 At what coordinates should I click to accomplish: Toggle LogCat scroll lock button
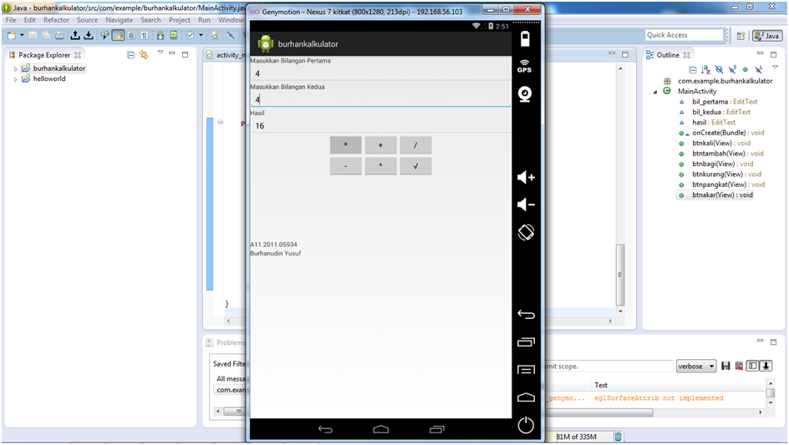pyautogui.click(x=766, y=366)
